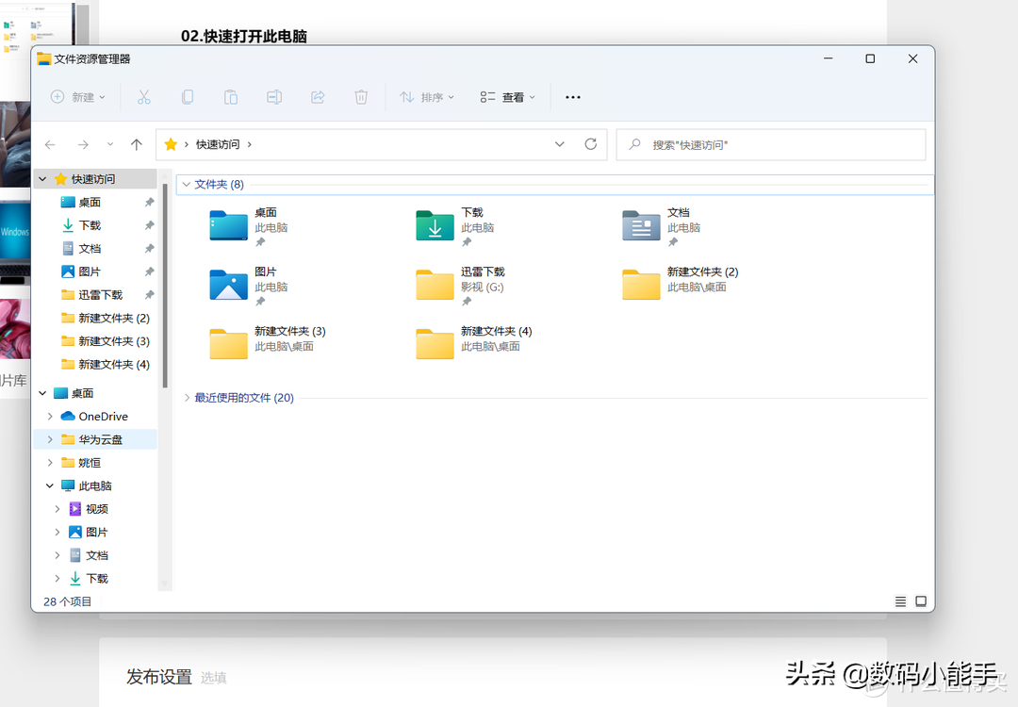1018x707 pixels.
Task: Select OneDrive in navigation tree
Action: 95,416
